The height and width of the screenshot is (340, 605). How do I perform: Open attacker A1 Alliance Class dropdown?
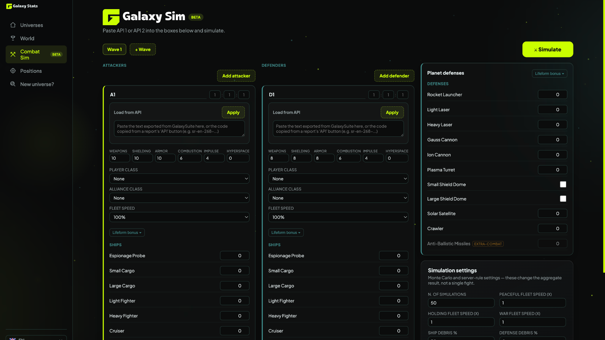click(x=179, y=198)
